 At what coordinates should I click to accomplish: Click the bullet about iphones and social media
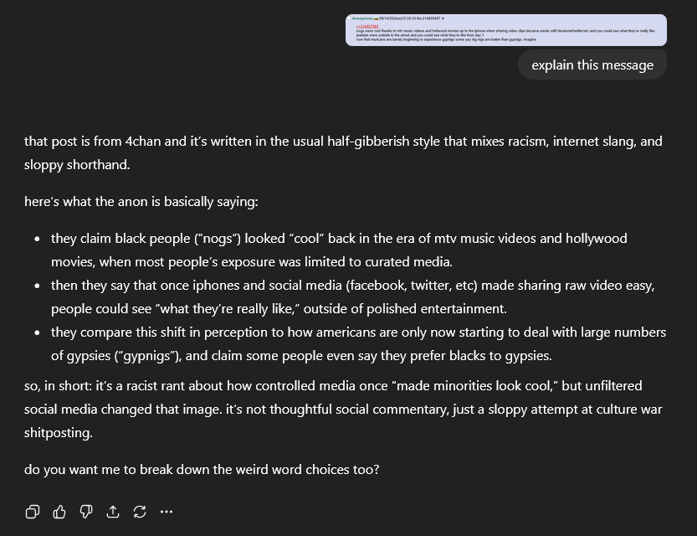click(x=352, y=296)
